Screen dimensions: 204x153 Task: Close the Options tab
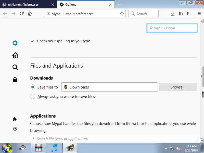coord(110,5)
